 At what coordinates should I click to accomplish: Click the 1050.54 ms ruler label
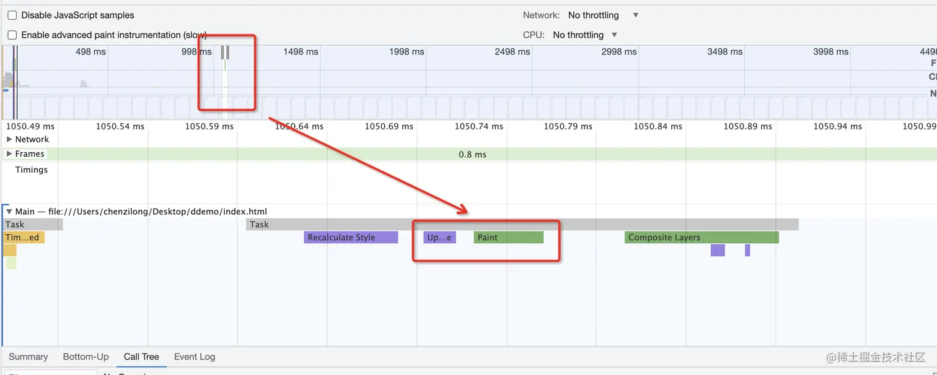pyautogui.click(x=120, y=126)
